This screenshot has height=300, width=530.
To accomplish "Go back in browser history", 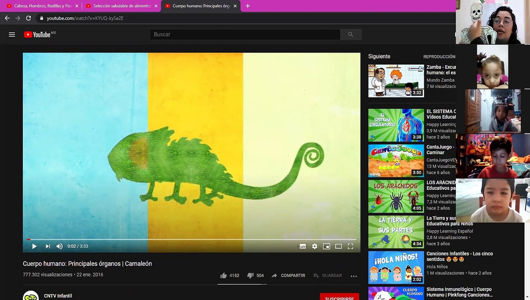I will [7, 18].
